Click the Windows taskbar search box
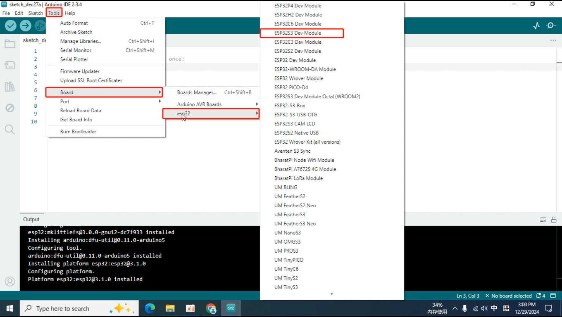562x317 pixels. (x=80, y=308)
